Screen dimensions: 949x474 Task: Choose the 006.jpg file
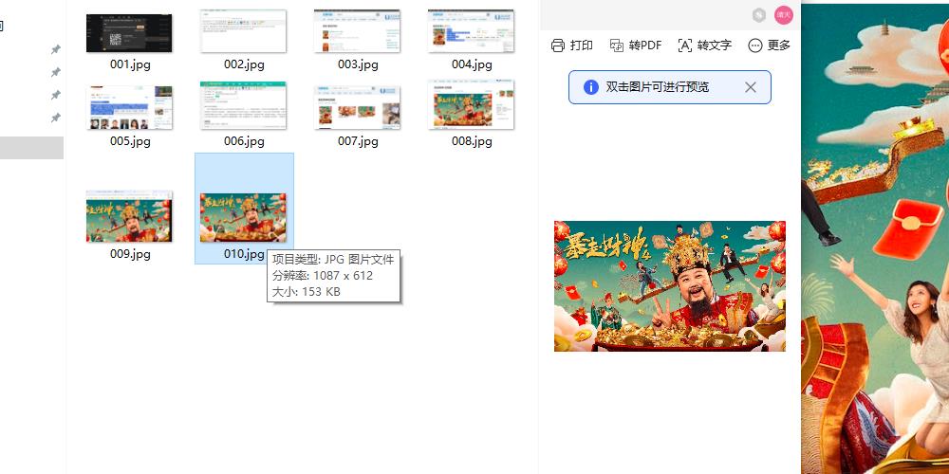click(x=243, y=105)
